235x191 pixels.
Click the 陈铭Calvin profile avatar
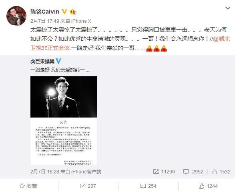(16, 16)
